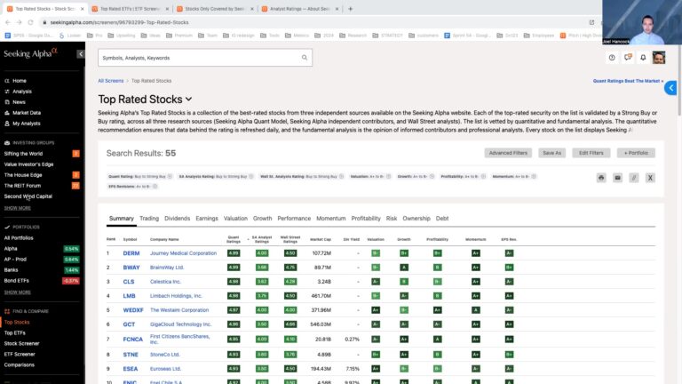Image resolution: width=682 pixels, height=384 pixels.
Task: Remove the Profitability filter chip
Action: 483,176
